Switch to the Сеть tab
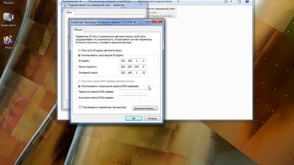294x165 pixels. 69,12
